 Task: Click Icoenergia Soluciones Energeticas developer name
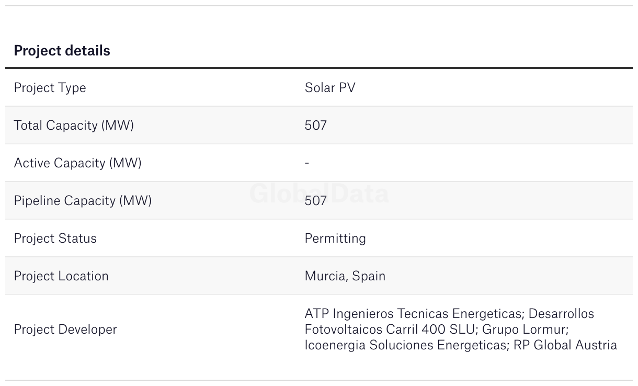[405, 345]
